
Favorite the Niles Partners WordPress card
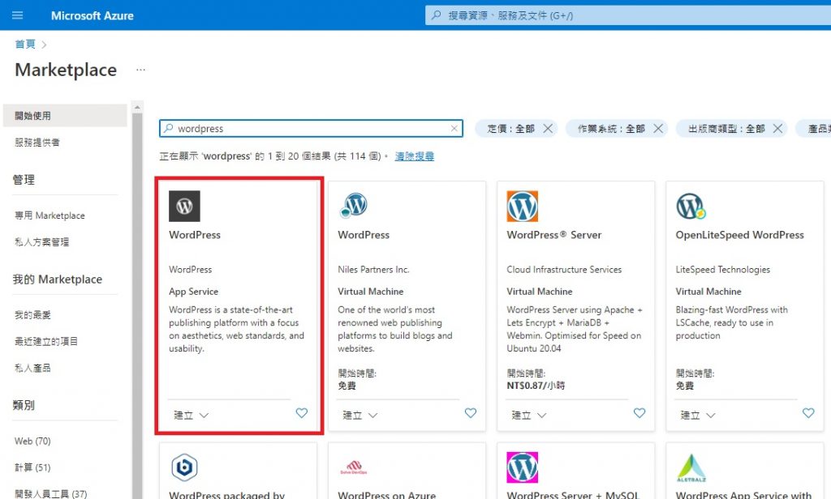point(471,413)
